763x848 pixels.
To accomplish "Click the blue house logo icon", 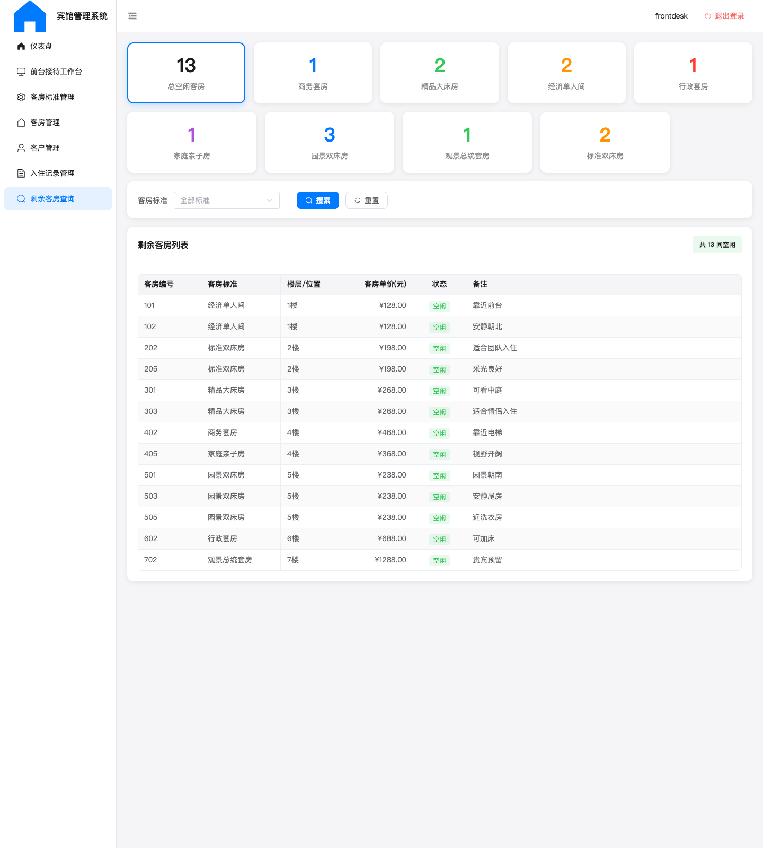I will click(30, 16).
